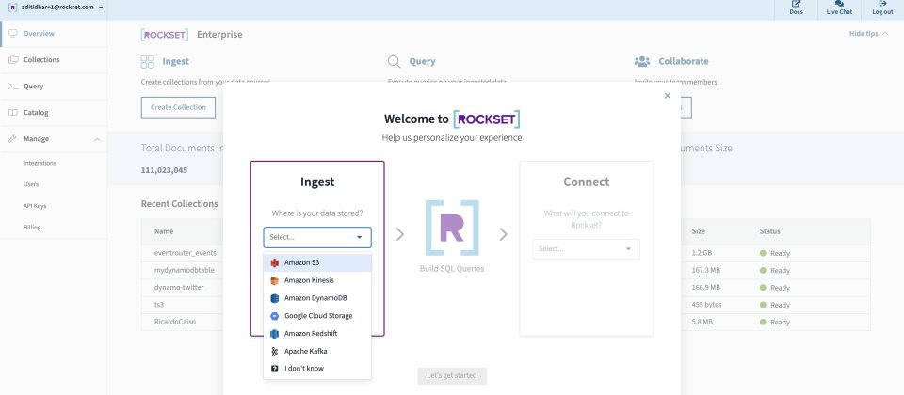Screen dimensions: 904x395
Task: Open API Keys under Manage
Action: (35, 206)
